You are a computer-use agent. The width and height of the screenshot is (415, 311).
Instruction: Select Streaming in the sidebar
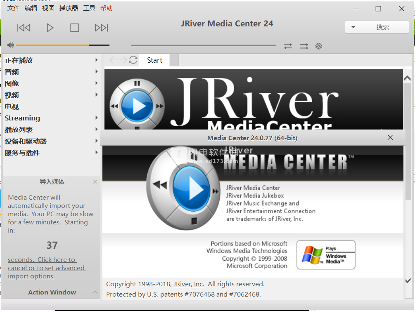(x=22, y=118)
